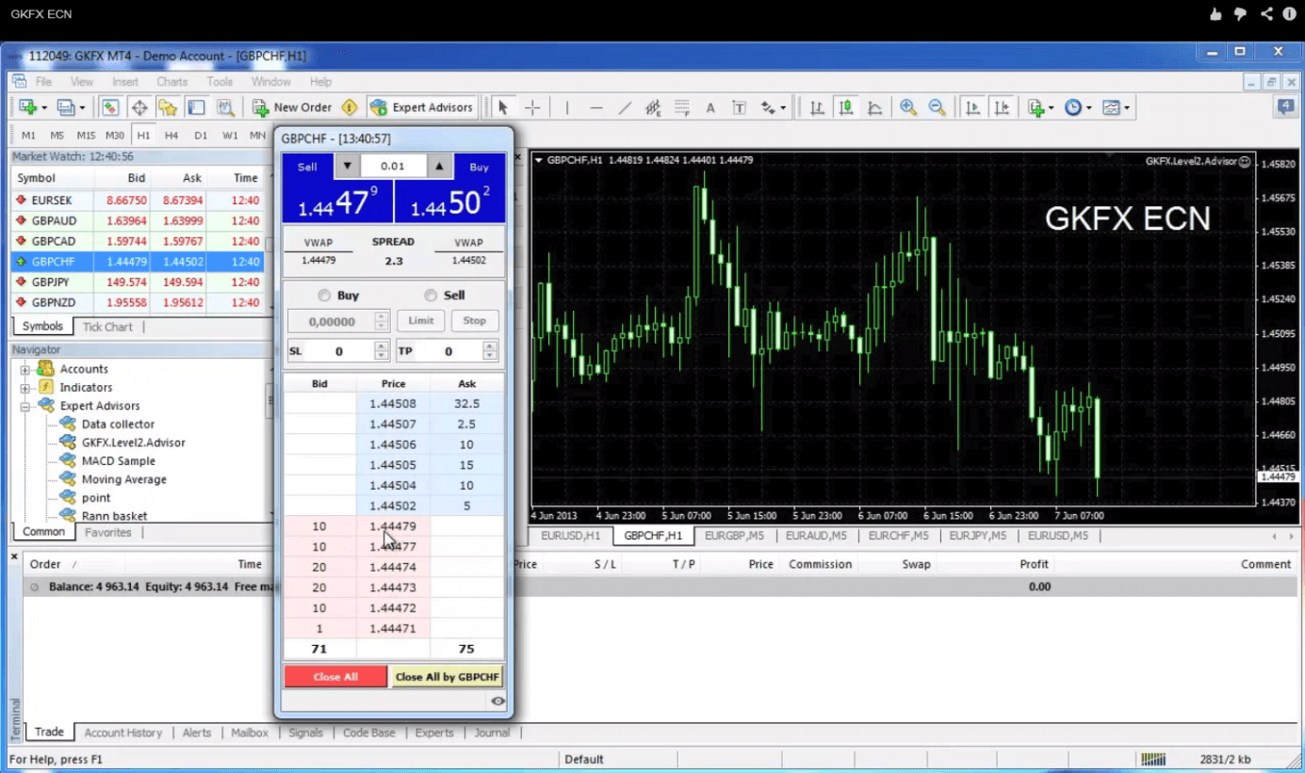The width and height of the screenshot is (1305, 773).
Task: Select the Buy radio button
Action: pos(324,295)
